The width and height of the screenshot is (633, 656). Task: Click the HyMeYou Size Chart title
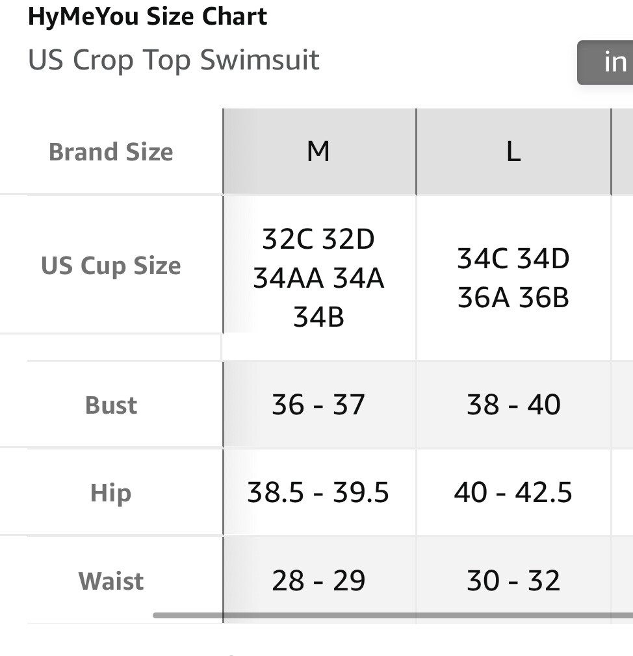tap(148, 17)
